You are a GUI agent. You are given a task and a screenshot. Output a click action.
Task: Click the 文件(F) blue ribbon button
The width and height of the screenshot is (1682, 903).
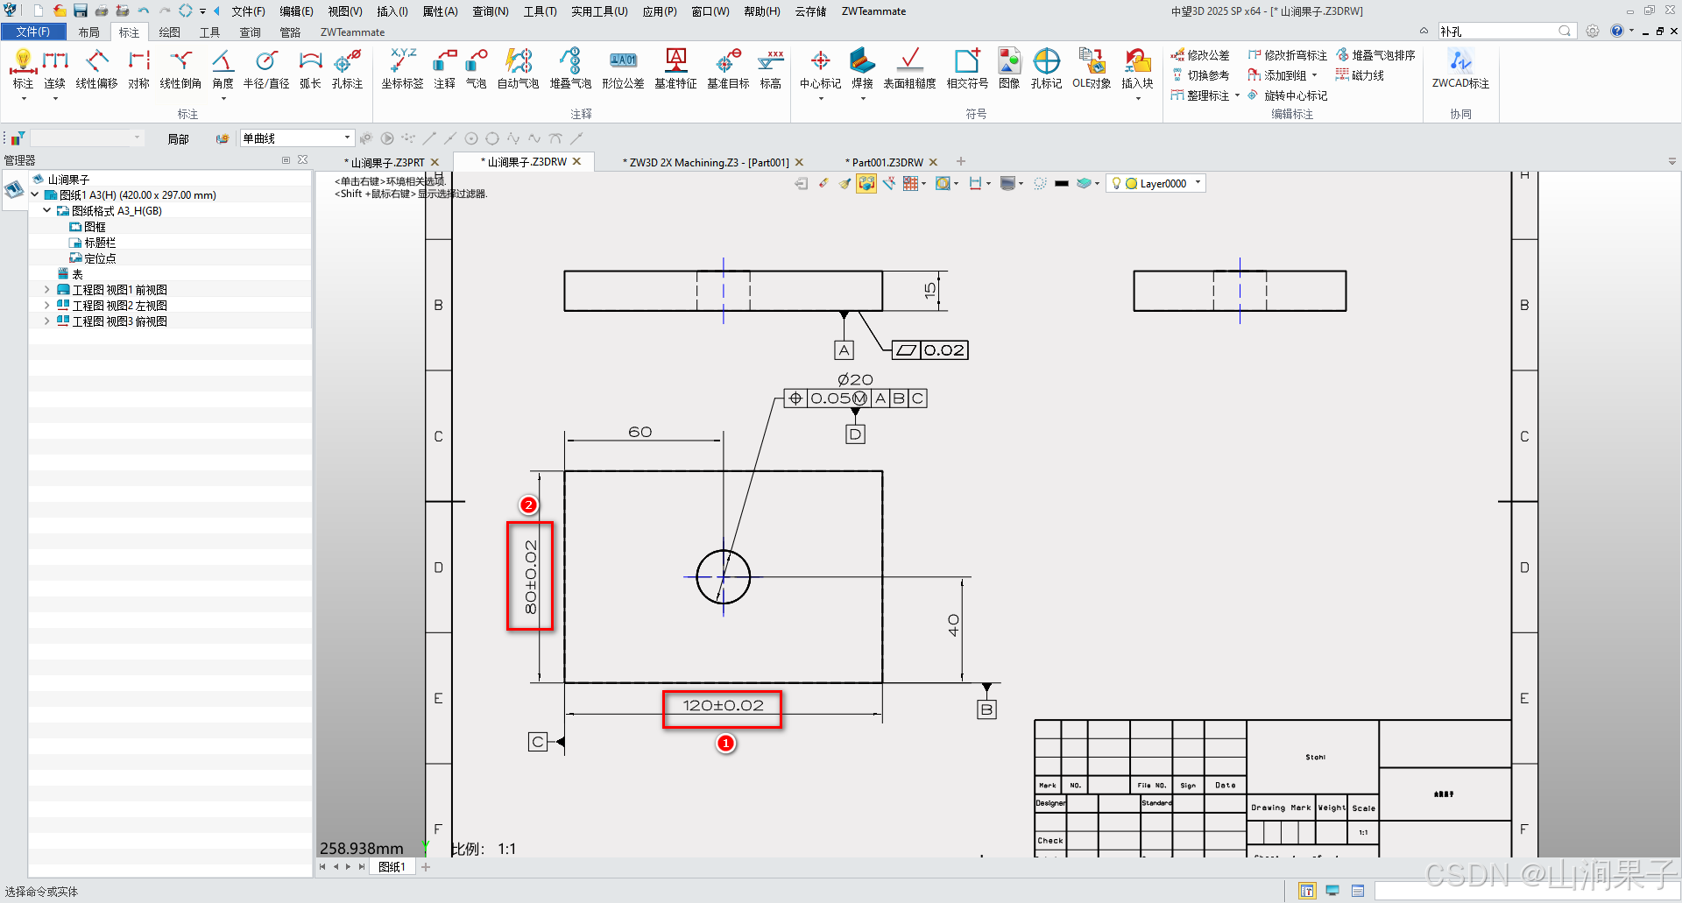click(33, 32)
